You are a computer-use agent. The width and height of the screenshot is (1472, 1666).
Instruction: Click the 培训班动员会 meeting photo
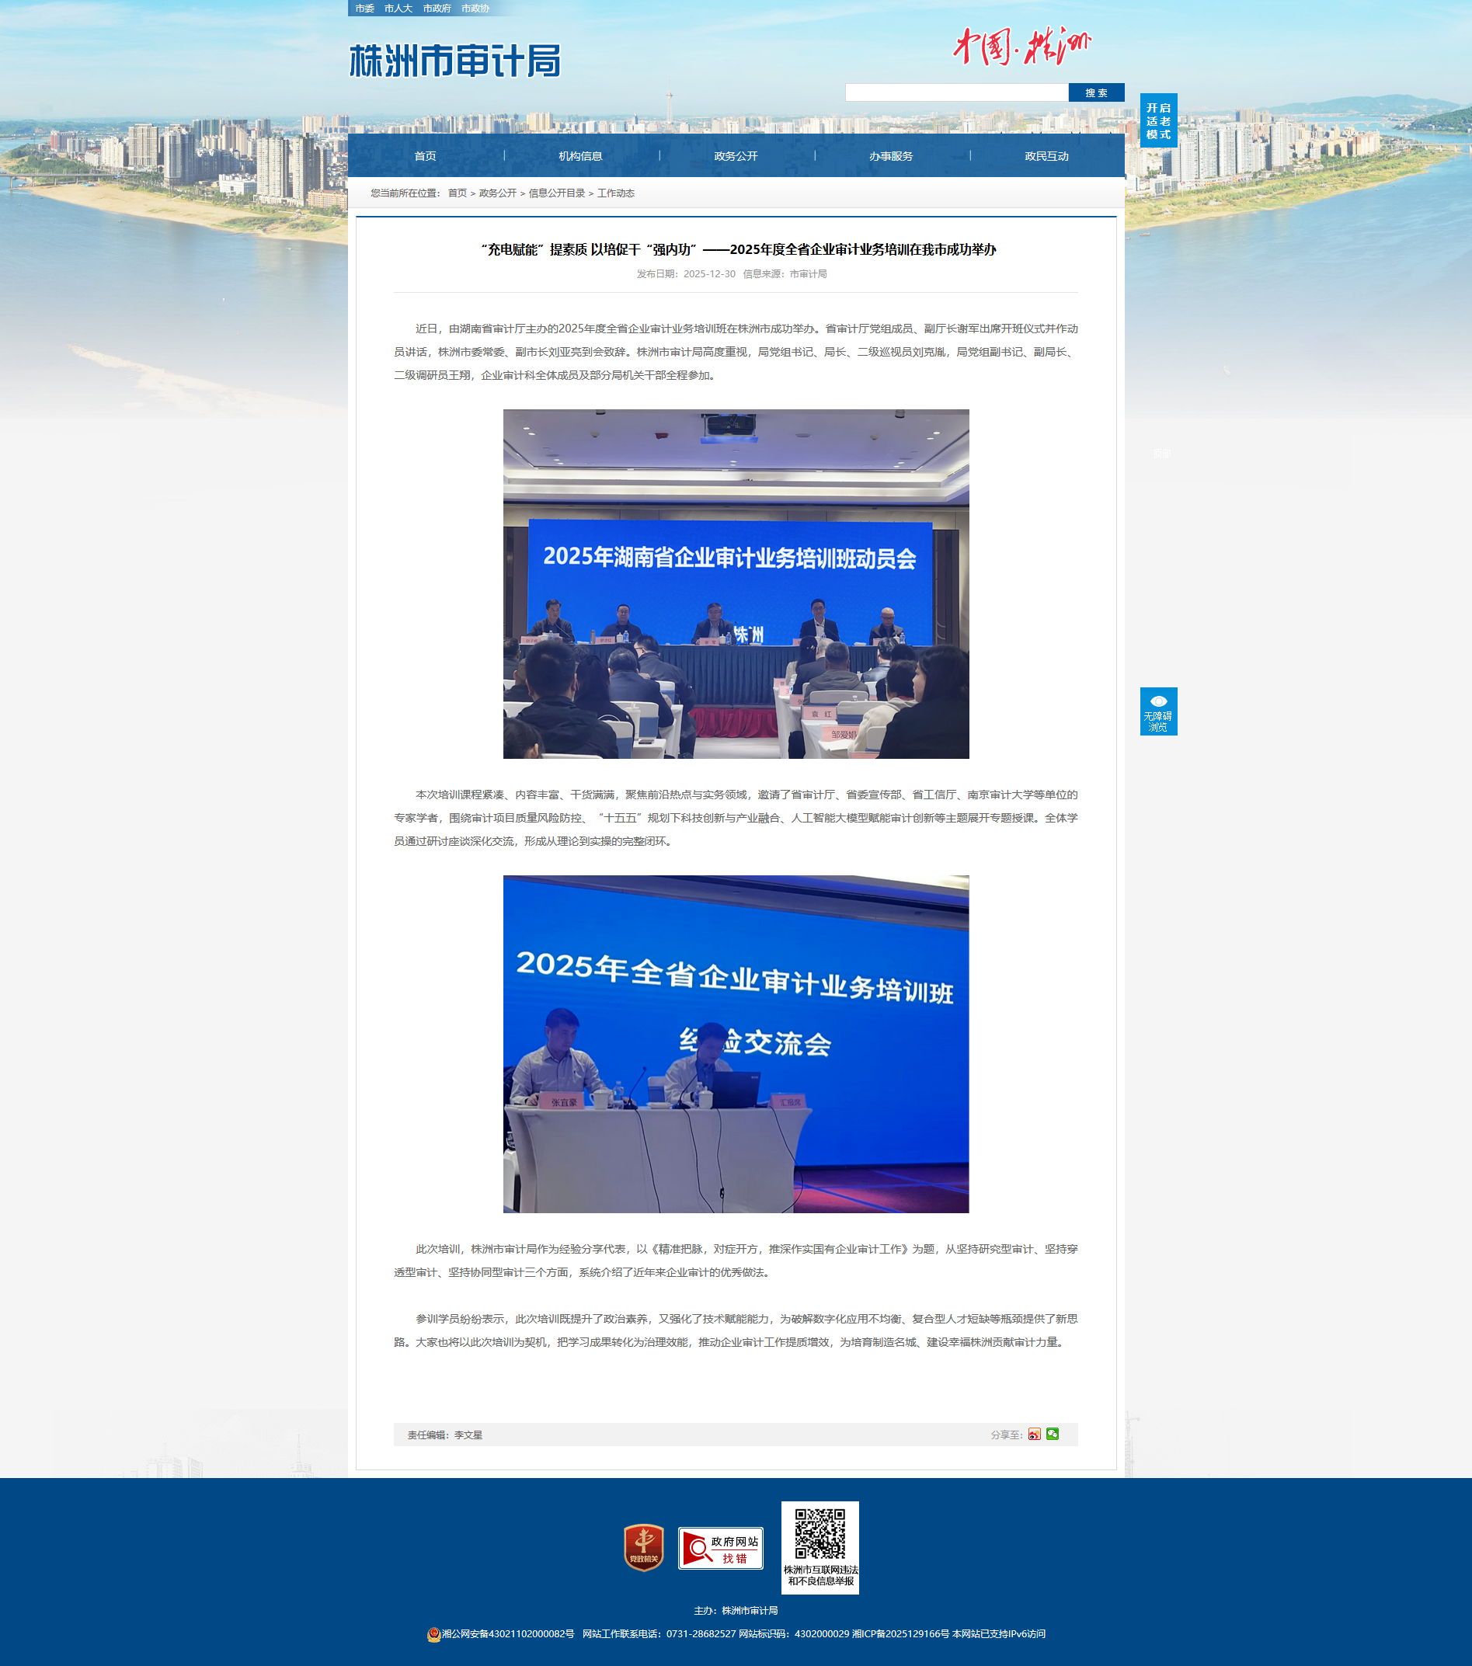click(736, 583)
